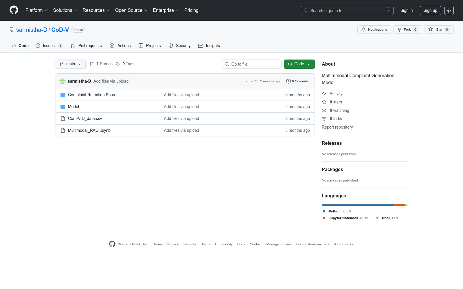Open the Complaint Retention Score folder
The height and width of the screenshot is (289, 463).
coord(92,95)
